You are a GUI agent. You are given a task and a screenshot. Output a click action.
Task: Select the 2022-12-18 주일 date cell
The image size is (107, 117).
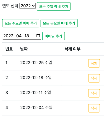coord(36,78)
